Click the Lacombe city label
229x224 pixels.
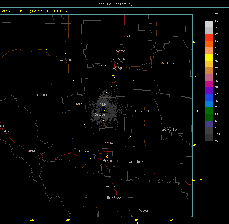pyautogui.click(x=120, y=51)
